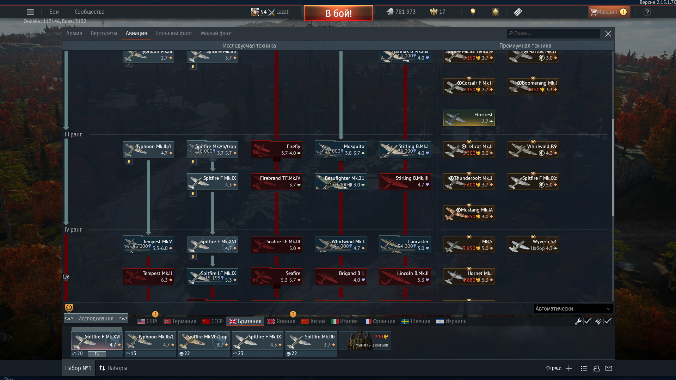Select the Британия nation tab

tap(245, 321)
